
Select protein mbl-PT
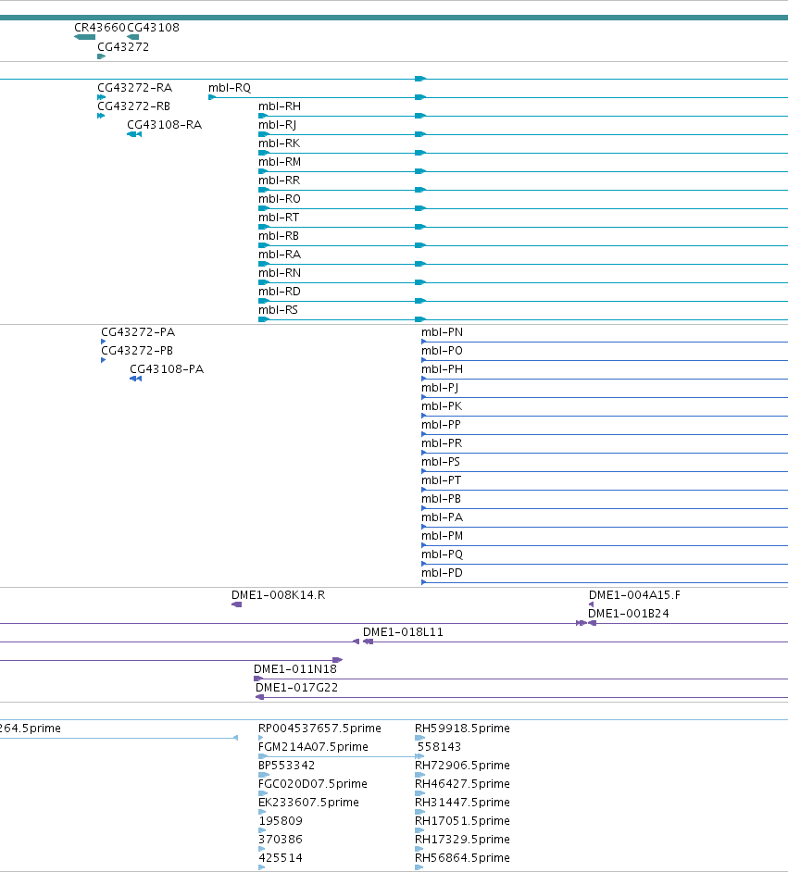441,480
